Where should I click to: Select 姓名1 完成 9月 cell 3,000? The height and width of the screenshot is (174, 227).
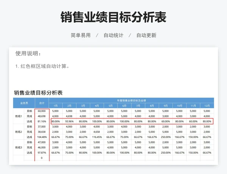pyautogui.click(x=165, y=116)
